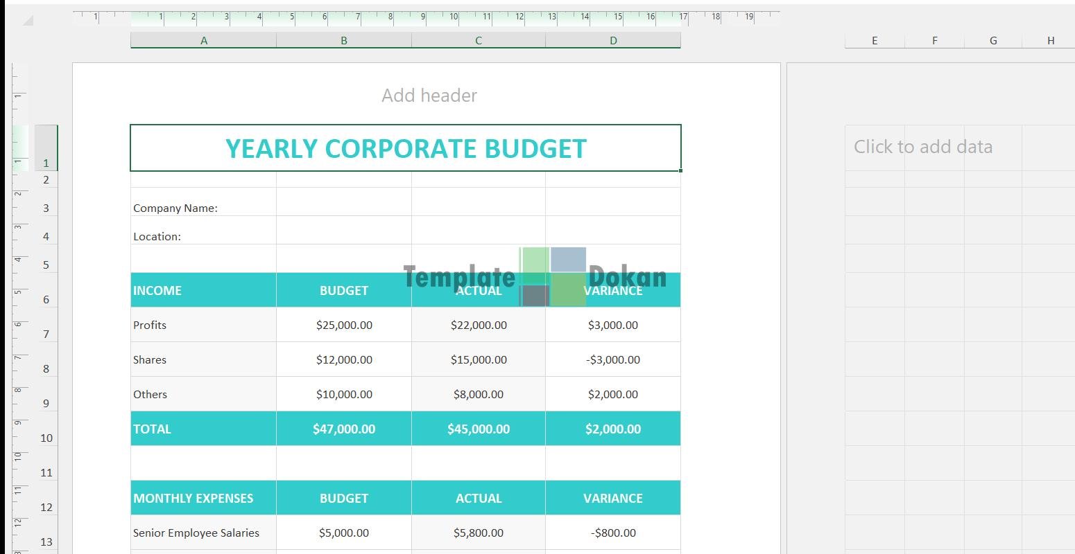
Task: Click the Add header area
Action: 429,96
